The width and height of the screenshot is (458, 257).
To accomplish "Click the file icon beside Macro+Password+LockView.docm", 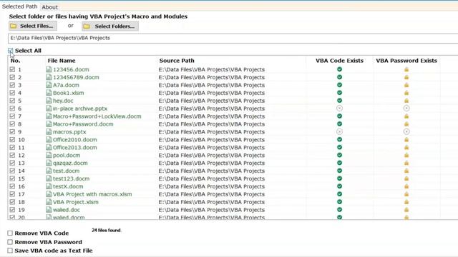I will pos(49,116).
